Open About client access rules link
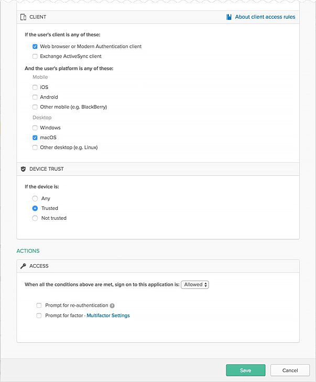The height and width of the screenshot is (382, 316). tap(265, 17)
